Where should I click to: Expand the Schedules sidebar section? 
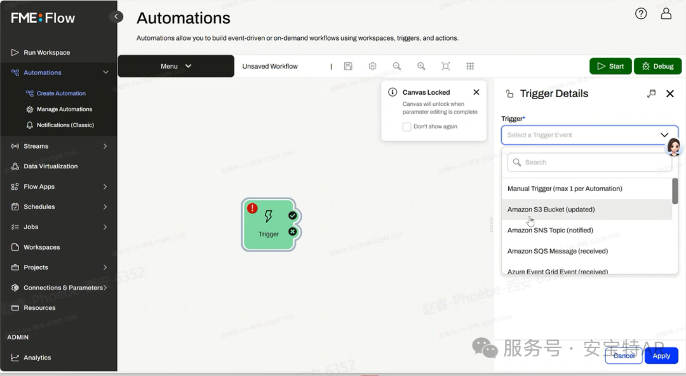(105, 206)
